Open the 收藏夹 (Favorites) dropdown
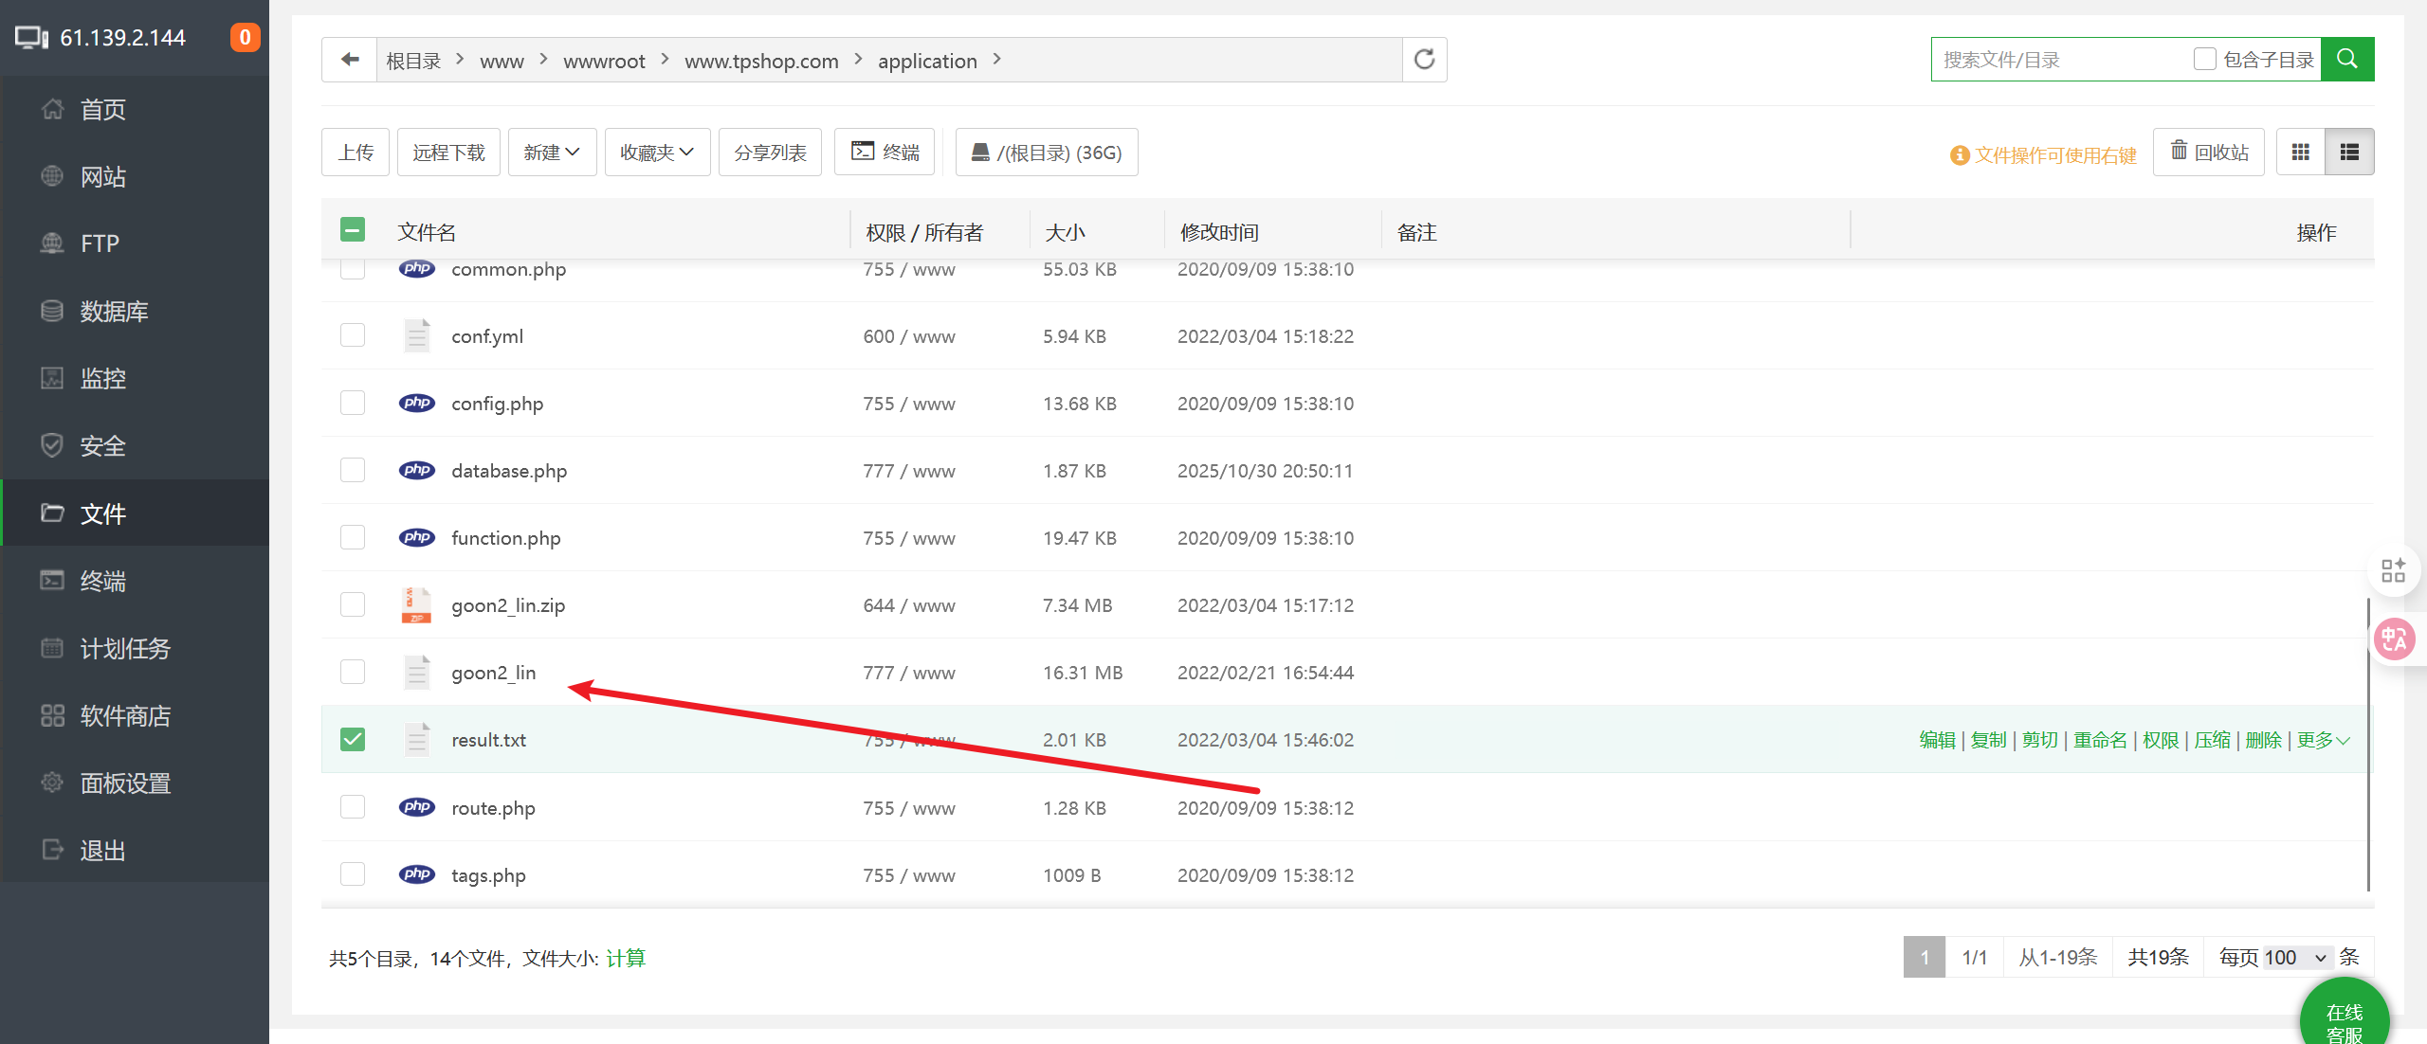This screenshot has width=2427, height=1044. tap(657, 153)
